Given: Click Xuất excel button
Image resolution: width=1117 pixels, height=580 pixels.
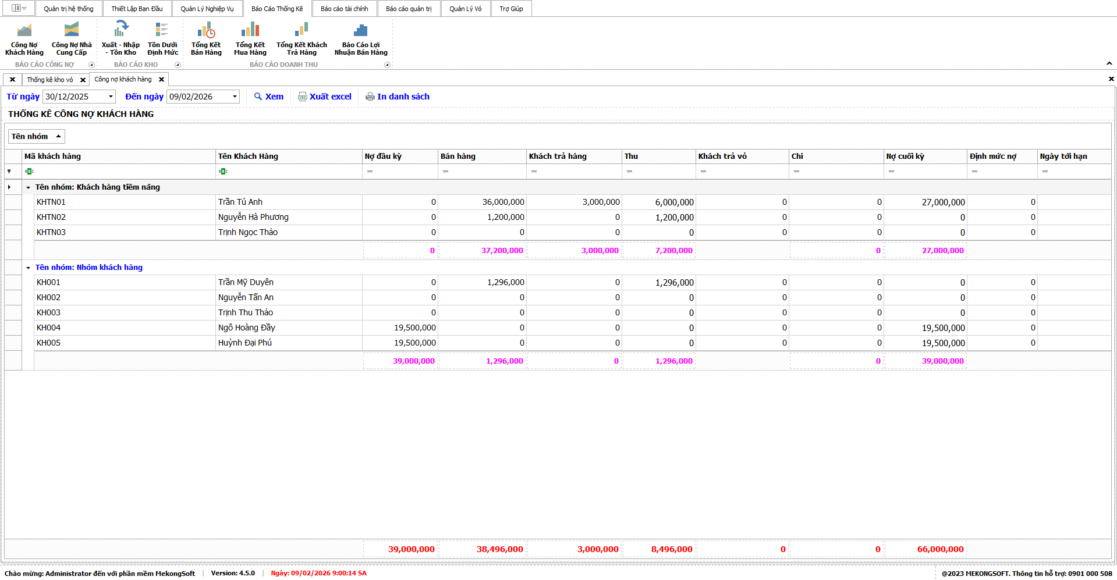Looking at the screenshot, I should (x=325, y=97).
